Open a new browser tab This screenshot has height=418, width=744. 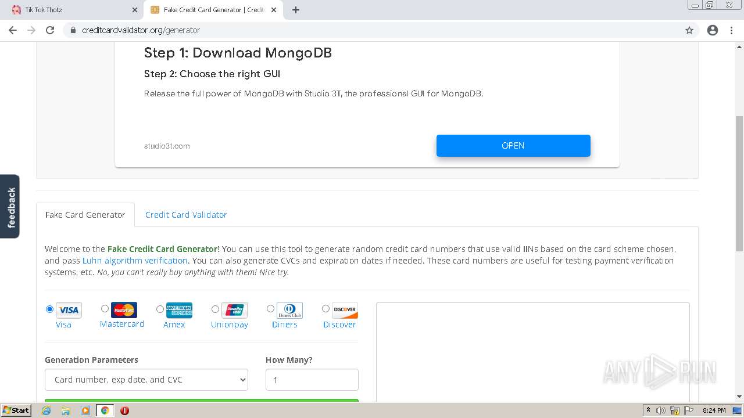295,10
